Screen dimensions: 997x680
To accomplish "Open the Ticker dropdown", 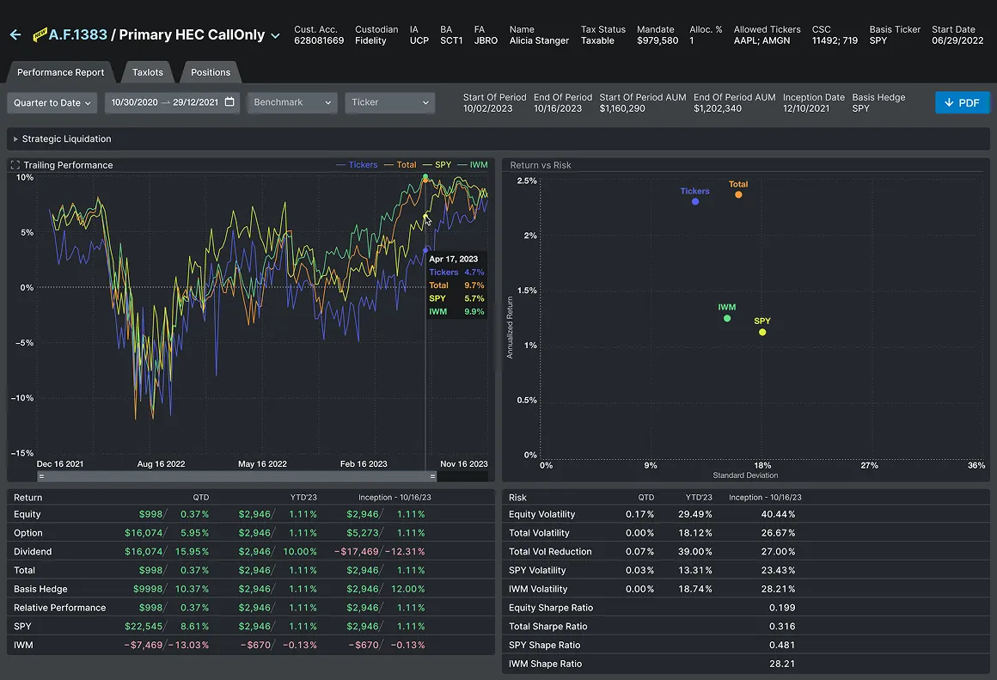I will 389,102.
